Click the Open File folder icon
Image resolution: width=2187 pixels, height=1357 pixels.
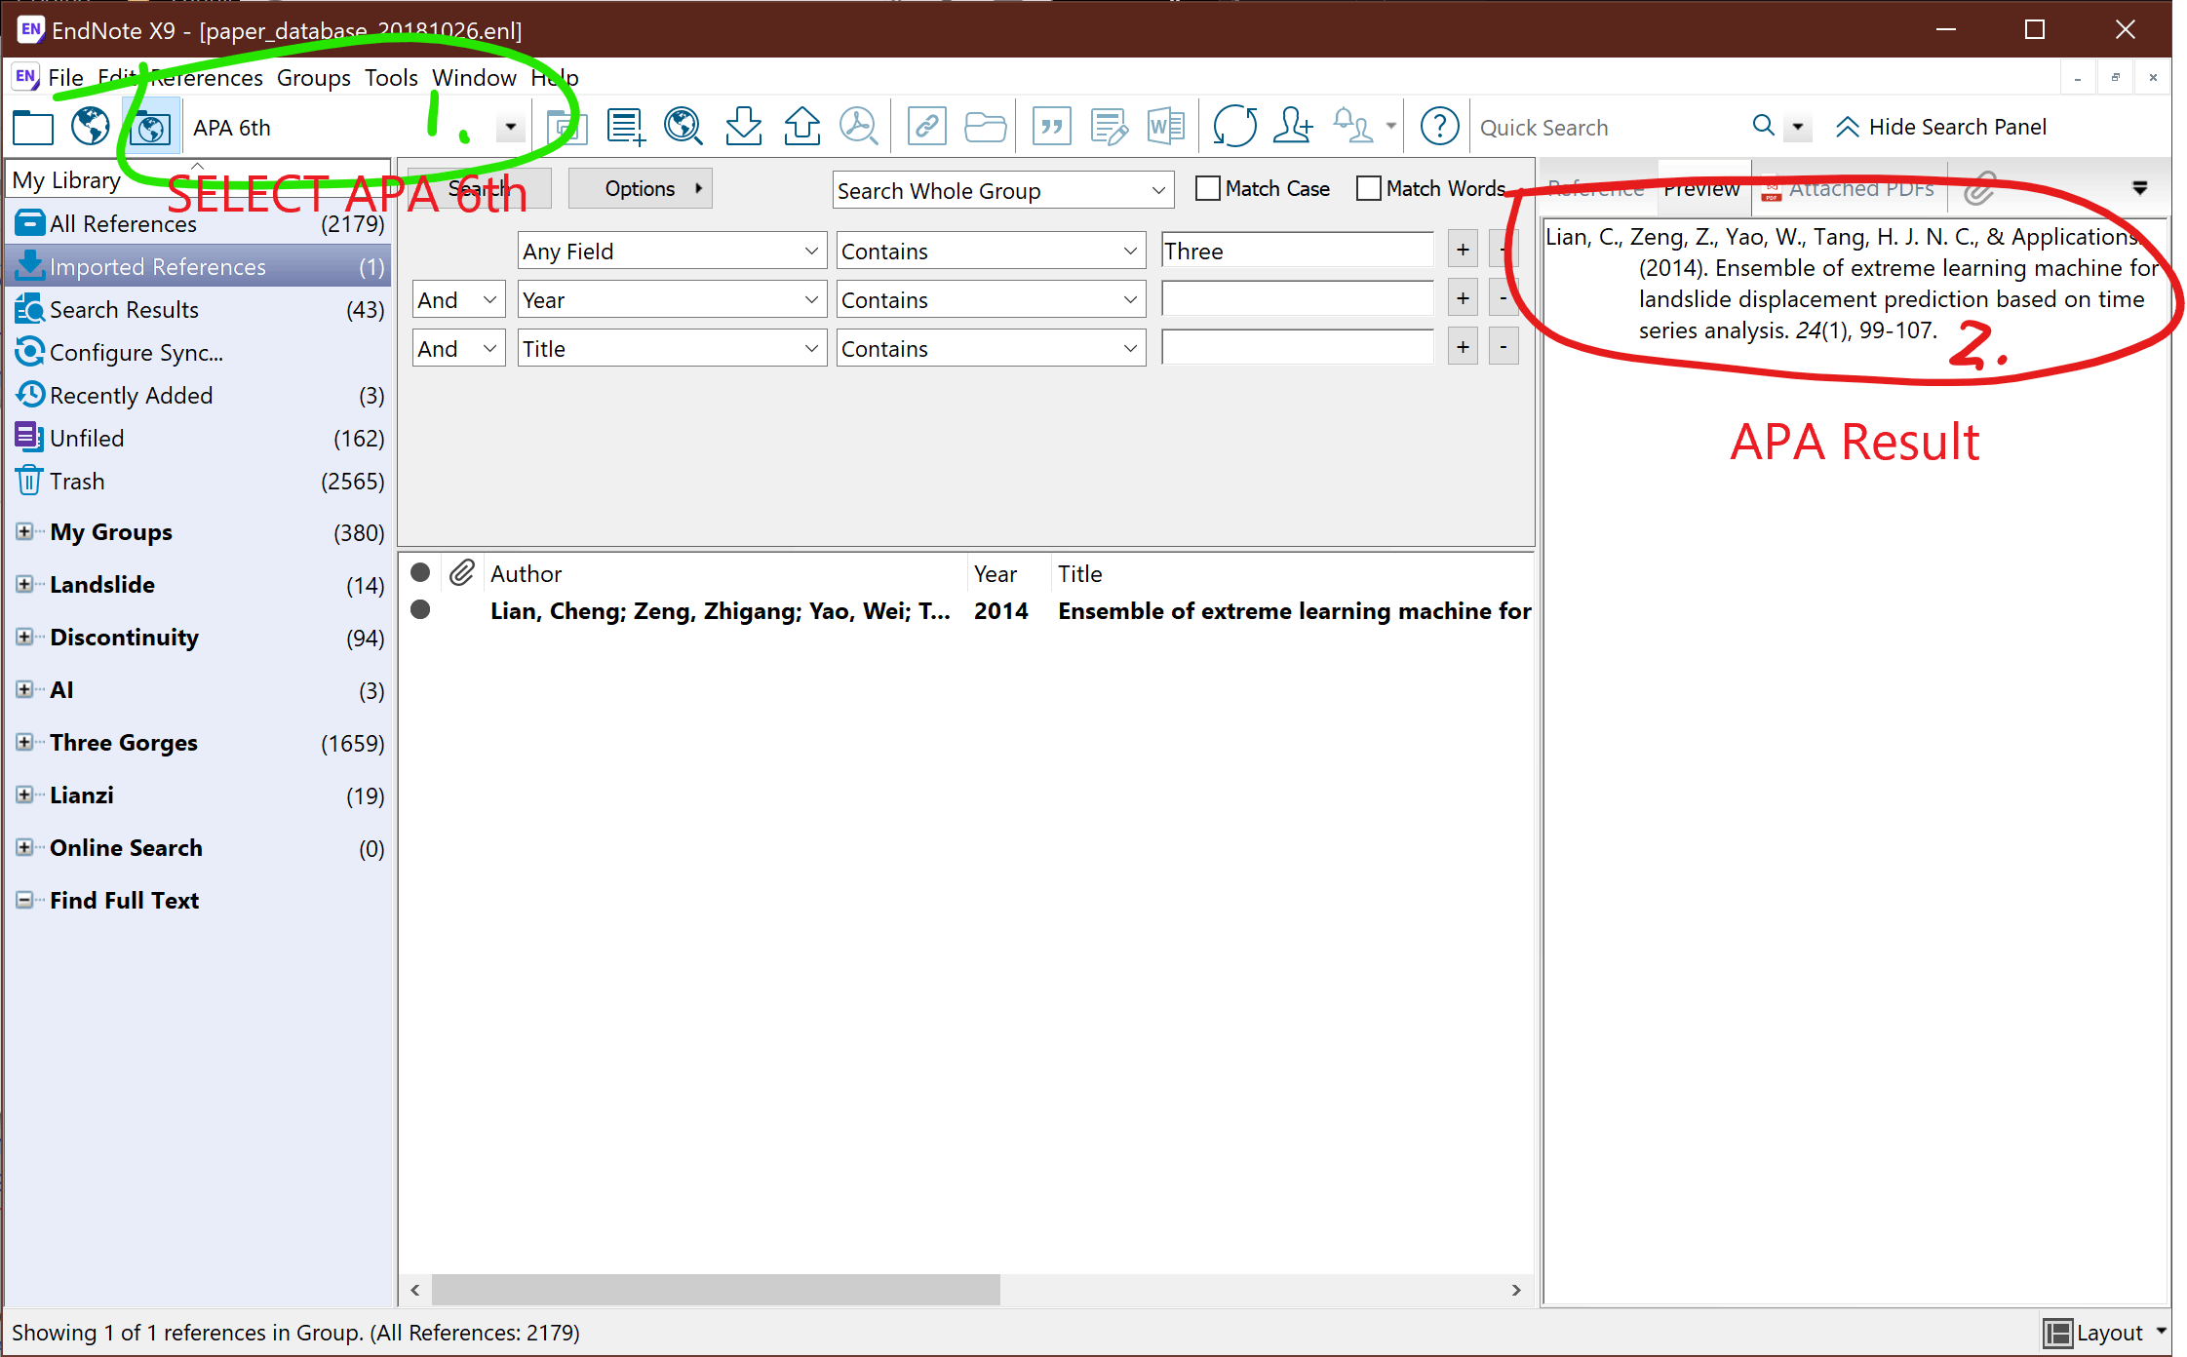coord(985,127)
